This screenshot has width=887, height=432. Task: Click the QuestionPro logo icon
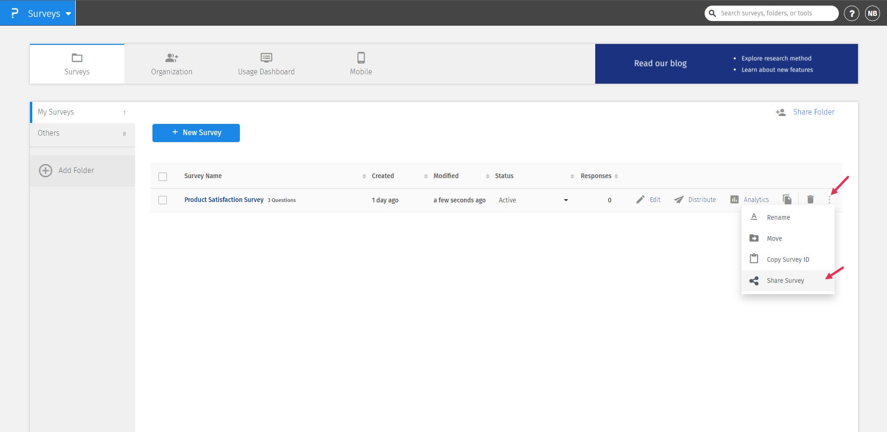click(x=14, y=13)
